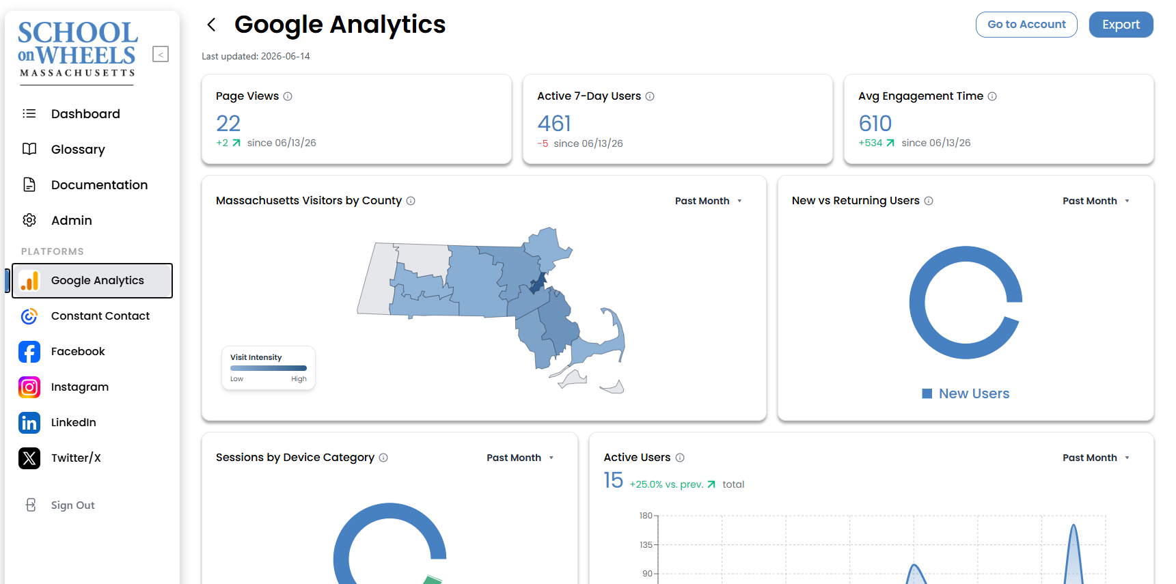
Task: Open info icon for New vs Returning Users
Action: [x=929, y=201]
